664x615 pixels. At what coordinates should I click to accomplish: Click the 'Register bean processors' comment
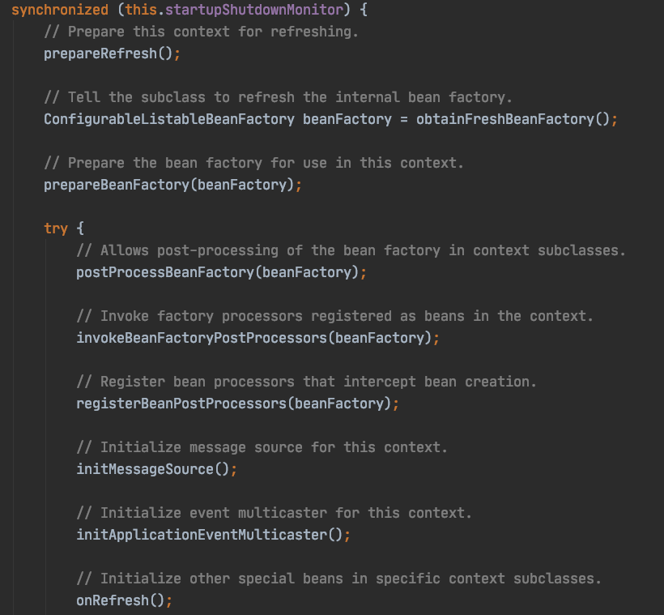306,382
